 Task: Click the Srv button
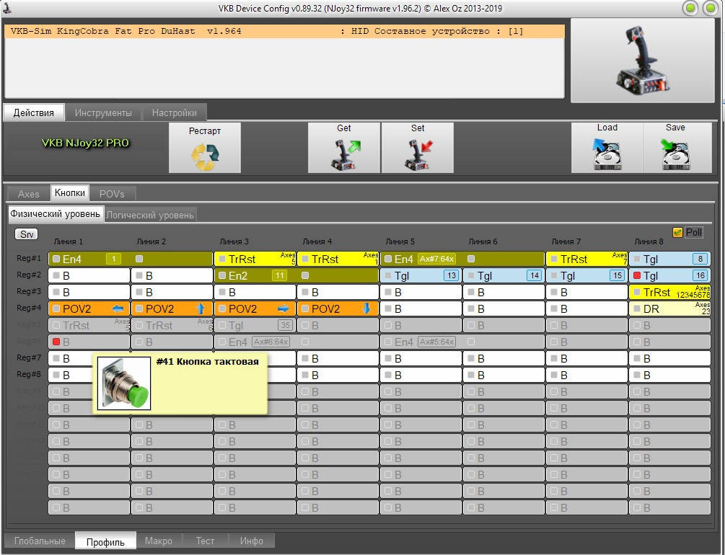[27, 234]
